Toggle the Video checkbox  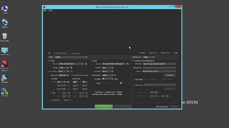(49, 61)
